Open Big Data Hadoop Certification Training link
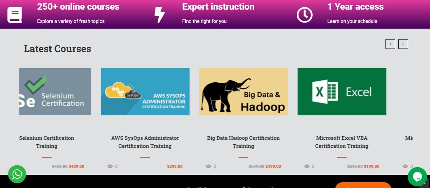The width and height of the screenshot is (430, 188). [244, 142]
